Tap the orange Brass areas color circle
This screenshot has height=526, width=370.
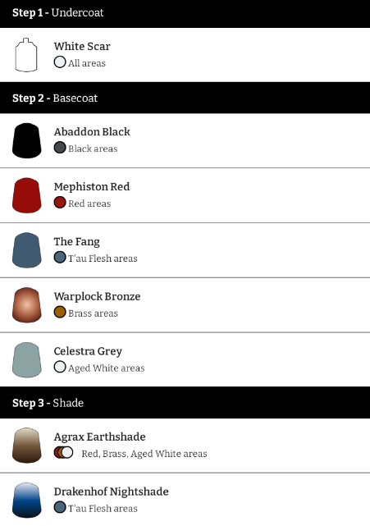click(60, 312)
